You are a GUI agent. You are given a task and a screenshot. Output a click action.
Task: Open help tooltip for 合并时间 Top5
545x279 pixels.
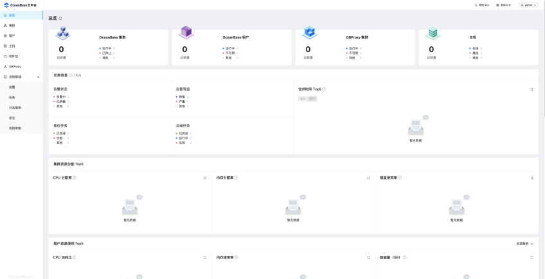click(x=324, y=89)
